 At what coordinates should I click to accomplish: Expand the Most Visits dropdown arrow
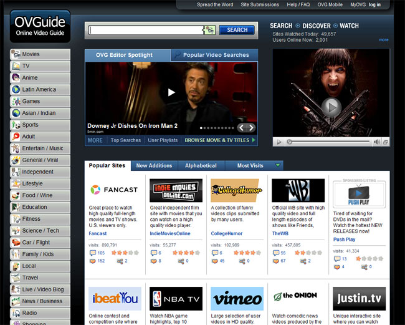[x=278, y=165]
